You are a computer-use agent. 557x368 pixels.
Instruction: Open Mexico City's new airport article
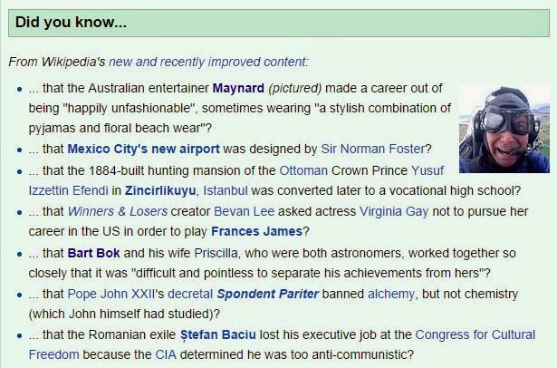(x=126, y=149)
